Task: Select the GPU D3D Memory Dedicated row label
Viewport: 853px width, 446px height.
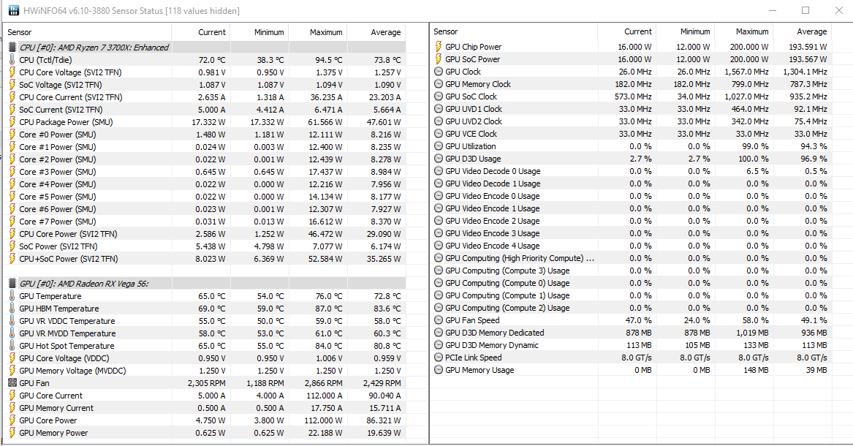Action: [495, 333]
